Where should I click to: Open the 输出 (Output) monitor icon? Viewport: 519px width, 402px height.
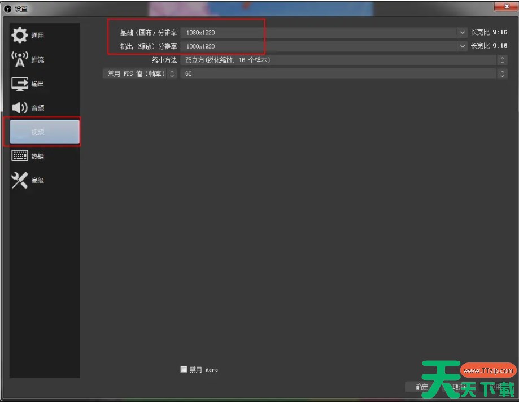20,84
